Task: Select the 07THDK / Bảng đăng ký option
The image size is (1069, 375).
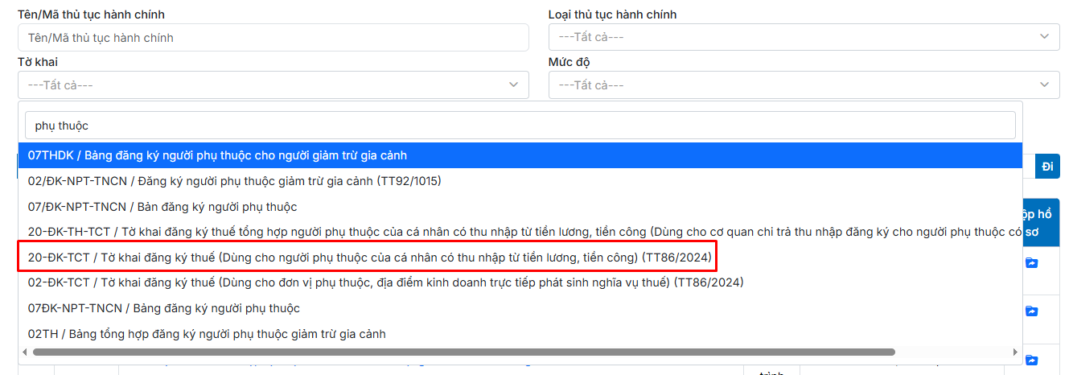Action: [520, 155]
